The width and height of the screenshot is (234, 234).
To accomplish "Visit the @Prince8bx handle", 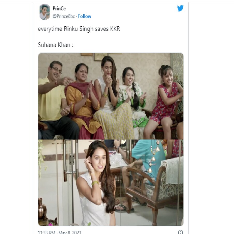I will (x=64, y=16).
